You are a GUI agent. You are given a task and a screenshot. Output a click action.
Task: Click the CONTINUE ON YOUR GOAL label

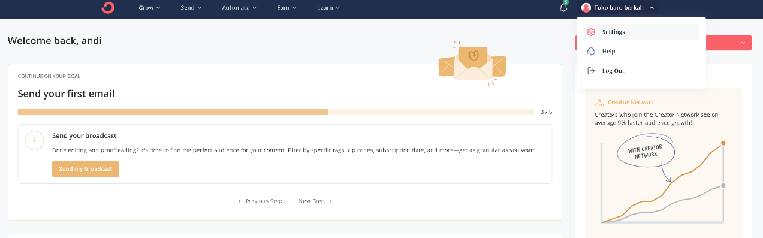click(49, 77)
